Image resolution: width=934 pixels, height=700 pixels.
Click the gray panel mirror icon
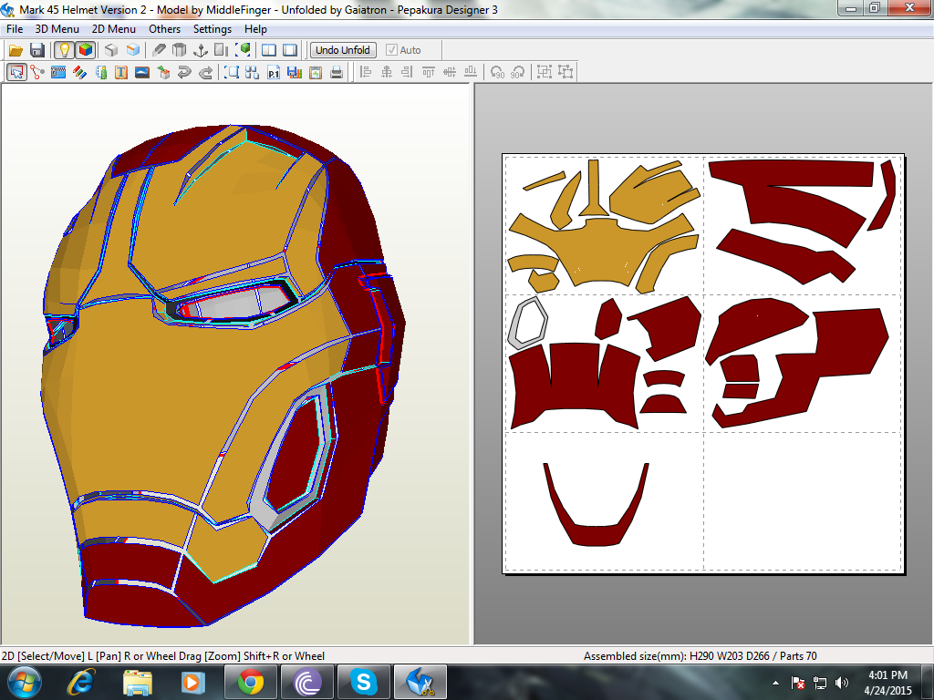(x=221, y=51)
